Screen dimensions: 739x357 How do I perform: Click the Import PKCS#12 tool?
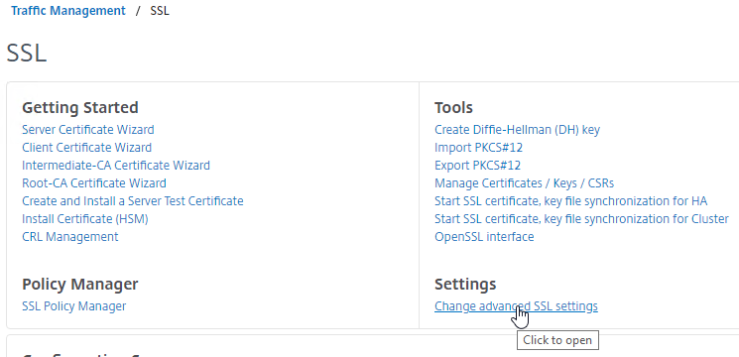(x=478, y=148)
